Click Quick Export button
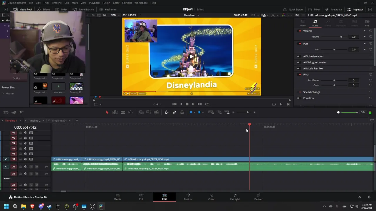Screen dimensions: 376x211 tap(293, 9)
